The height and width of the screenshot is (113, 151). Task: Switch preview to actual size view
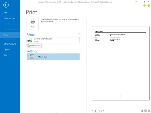pos(142,111)
